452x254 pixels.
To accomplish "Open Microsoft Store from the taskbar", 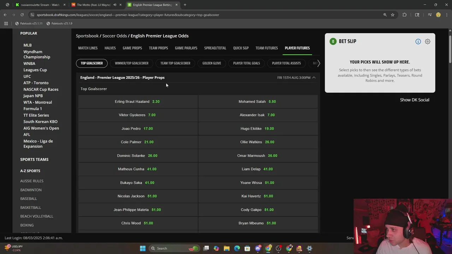I will 248,248.
